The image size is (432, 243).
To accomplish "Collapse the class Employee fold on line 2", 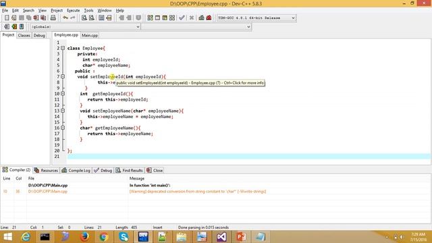I will [x=63, y=48].
